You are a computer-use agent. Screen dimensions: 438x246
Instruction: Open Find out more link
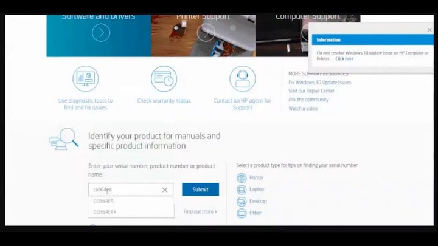200,212
